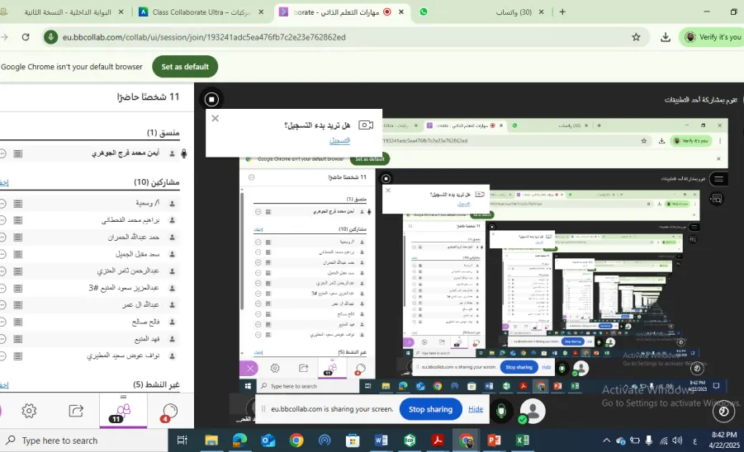
Task: Open hamburger session menu in shared preview
Action: coord(718,179)
